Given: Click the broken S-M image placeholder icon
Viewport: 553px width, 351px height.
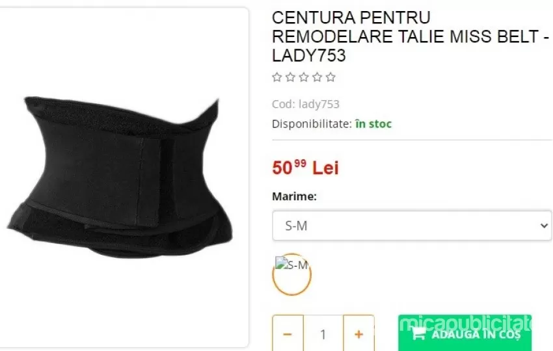Looking at the screenshot, I should (282, 263).
